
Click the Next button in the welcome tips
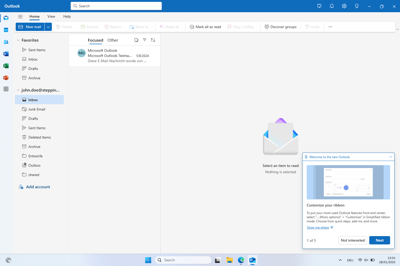tap(379, 240)
